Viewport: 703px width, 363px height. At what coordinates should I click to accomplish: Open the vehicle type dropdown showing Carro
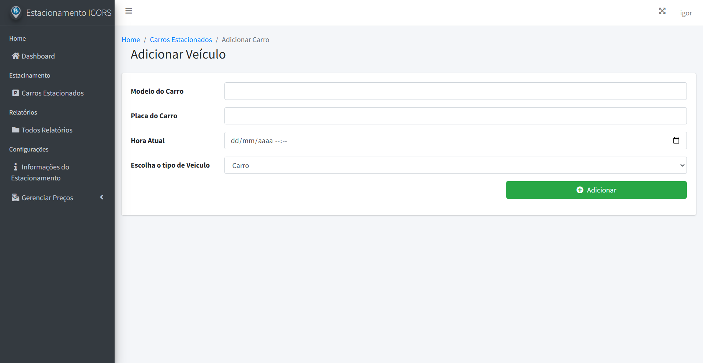(455, 165)
